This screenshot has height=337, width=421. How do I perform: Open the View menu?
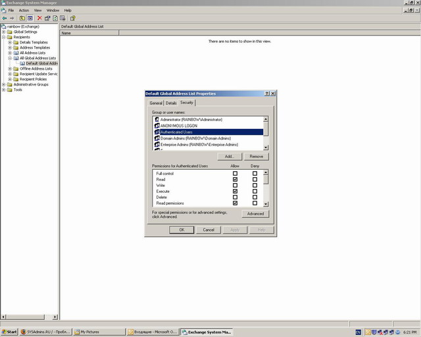pos(37,11)
